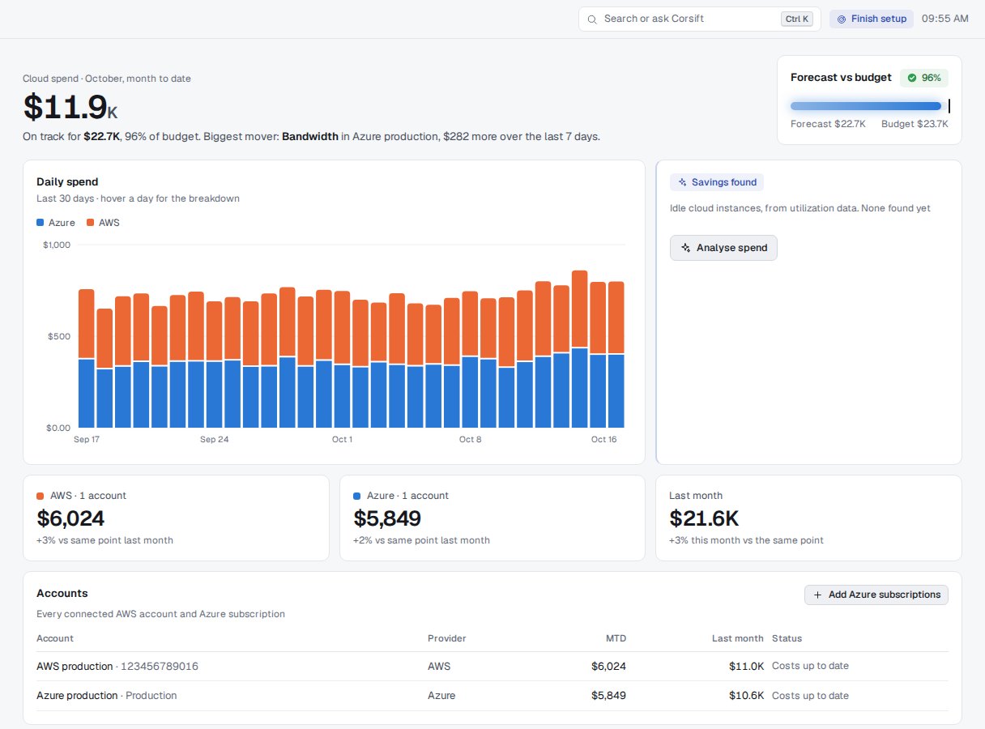
Task: Click the Last month $21.6K value
Action: coord(704,518)
